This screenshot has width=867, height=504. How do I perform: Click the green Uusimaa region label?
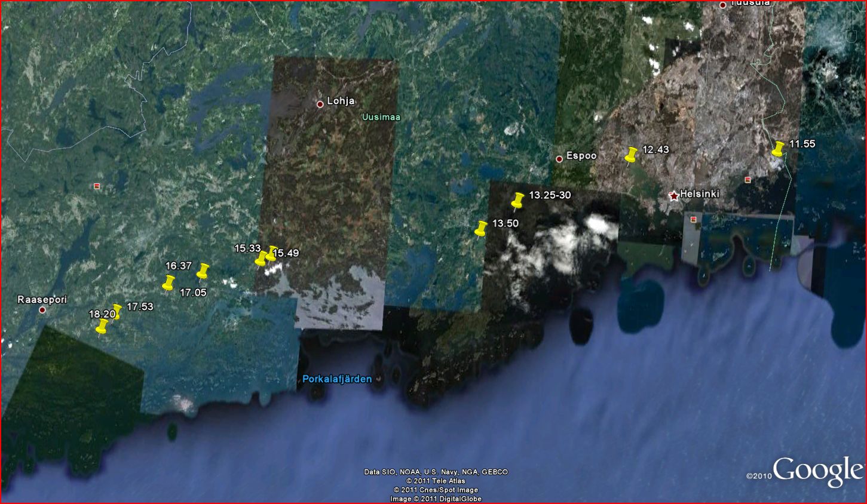coord(381,118)
